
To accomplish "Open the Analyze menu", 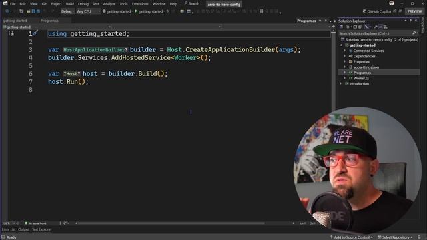I will [x=109, y=4].
